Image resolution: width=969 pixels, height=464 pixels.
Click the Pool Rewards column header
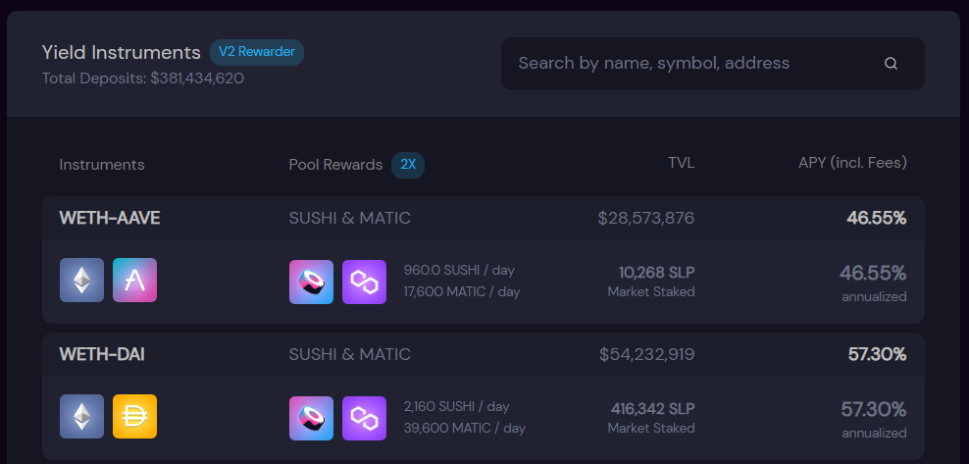pos(335,165)
